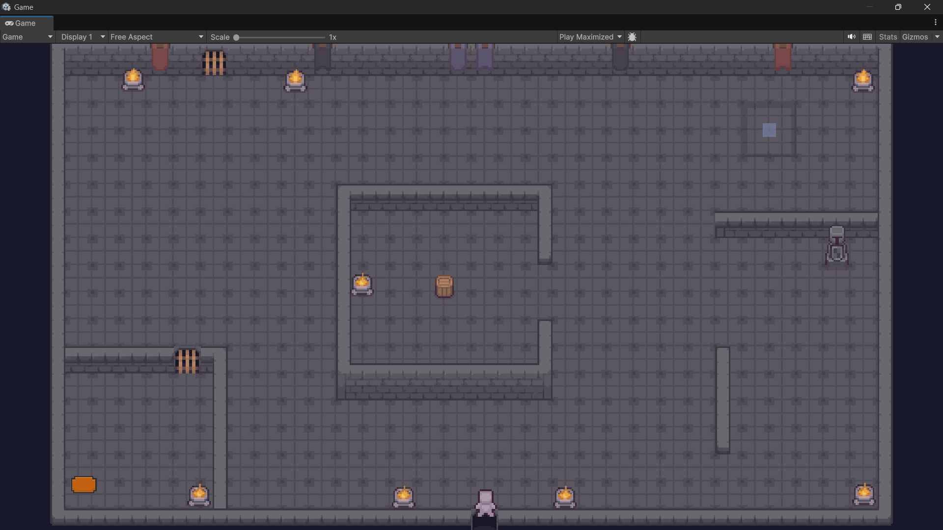943x530 pixels.
Task: Click the blue square tile in the top-right
Action: click(769, 130)
